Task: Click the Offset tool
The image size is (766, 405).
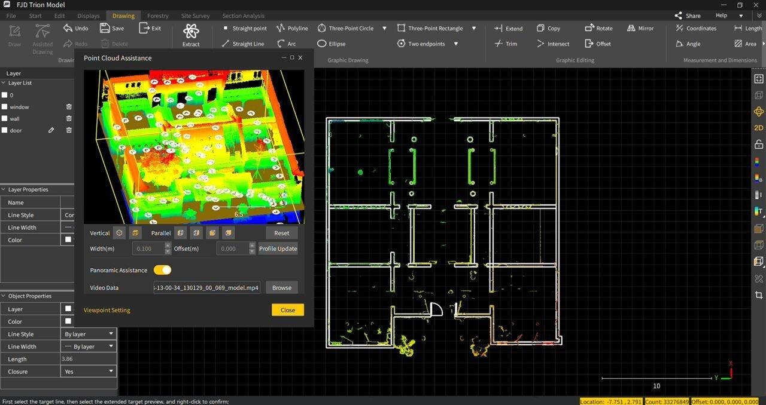Action: pyautogui.click(x=598, y=44)
